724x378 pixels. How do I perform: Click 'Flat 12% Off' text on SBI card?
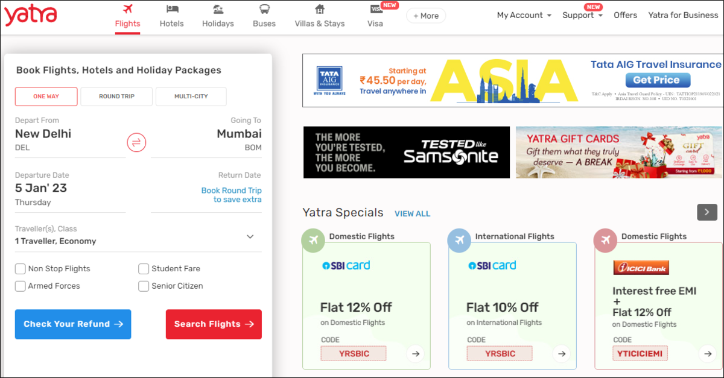356,307
